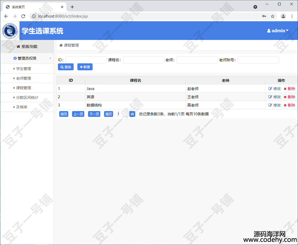Click the delete icon for 数据结构 course
Viewport: 298px width, 245px height.
point(285,105)
